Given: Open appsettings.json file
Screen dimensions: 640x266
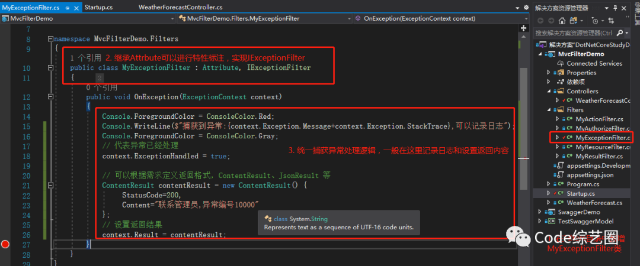Looking at the screenshot, I should [x=590, y=175].
